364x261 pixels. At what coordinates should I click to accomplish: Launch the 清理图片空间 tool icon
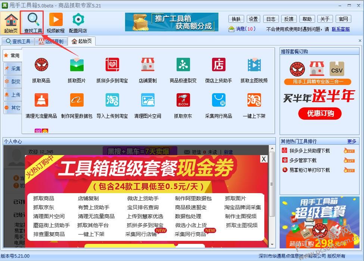tap(147, 100)
